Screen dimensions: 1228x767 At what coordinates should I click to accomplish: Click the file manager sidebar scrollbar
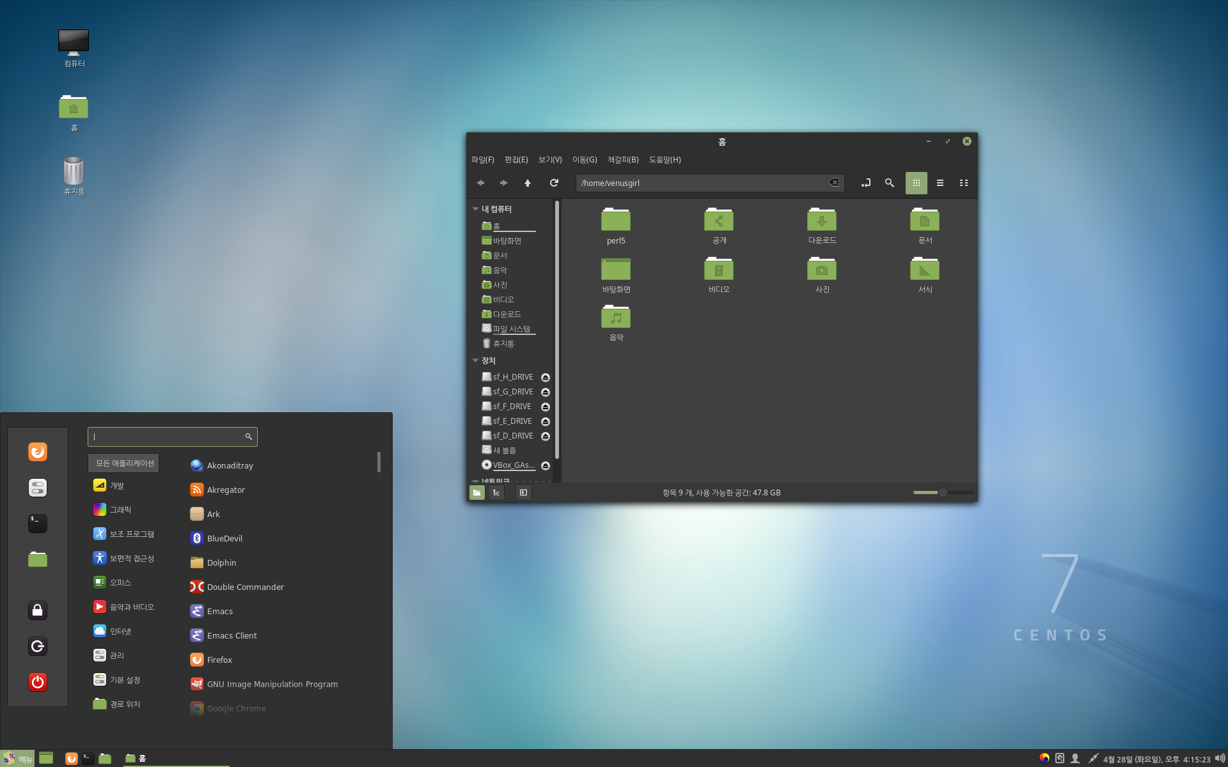pyautogui.click(x=557, y=329)
